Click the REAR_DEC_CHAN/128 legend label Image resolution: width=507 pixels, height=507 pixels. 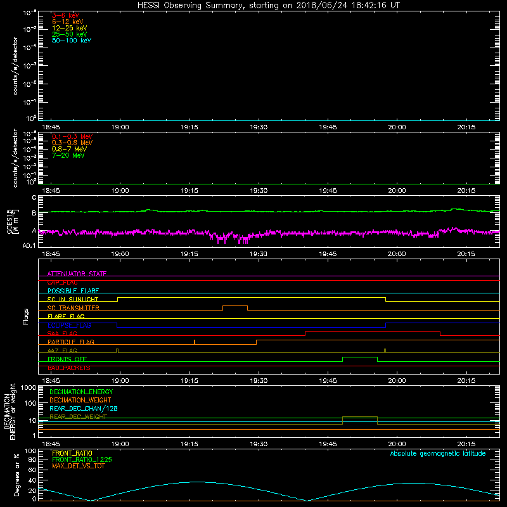(84, 408)
